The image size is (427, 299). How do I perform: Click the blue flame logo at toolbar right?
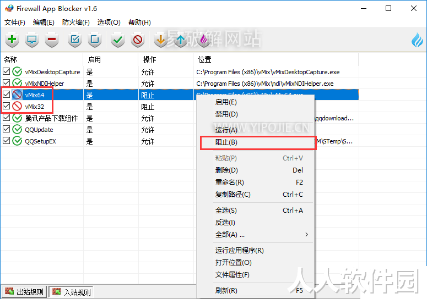click(x=417, y=40)
